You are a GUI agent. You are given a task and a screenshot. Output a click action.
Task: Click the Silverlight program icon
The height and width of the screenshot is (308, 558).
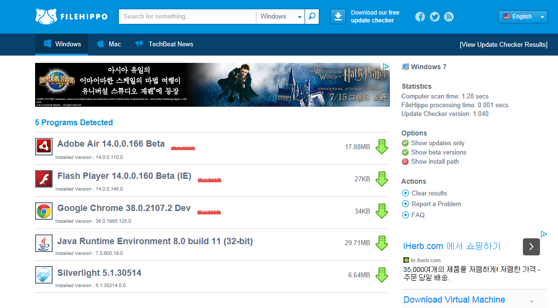[44, 275]
